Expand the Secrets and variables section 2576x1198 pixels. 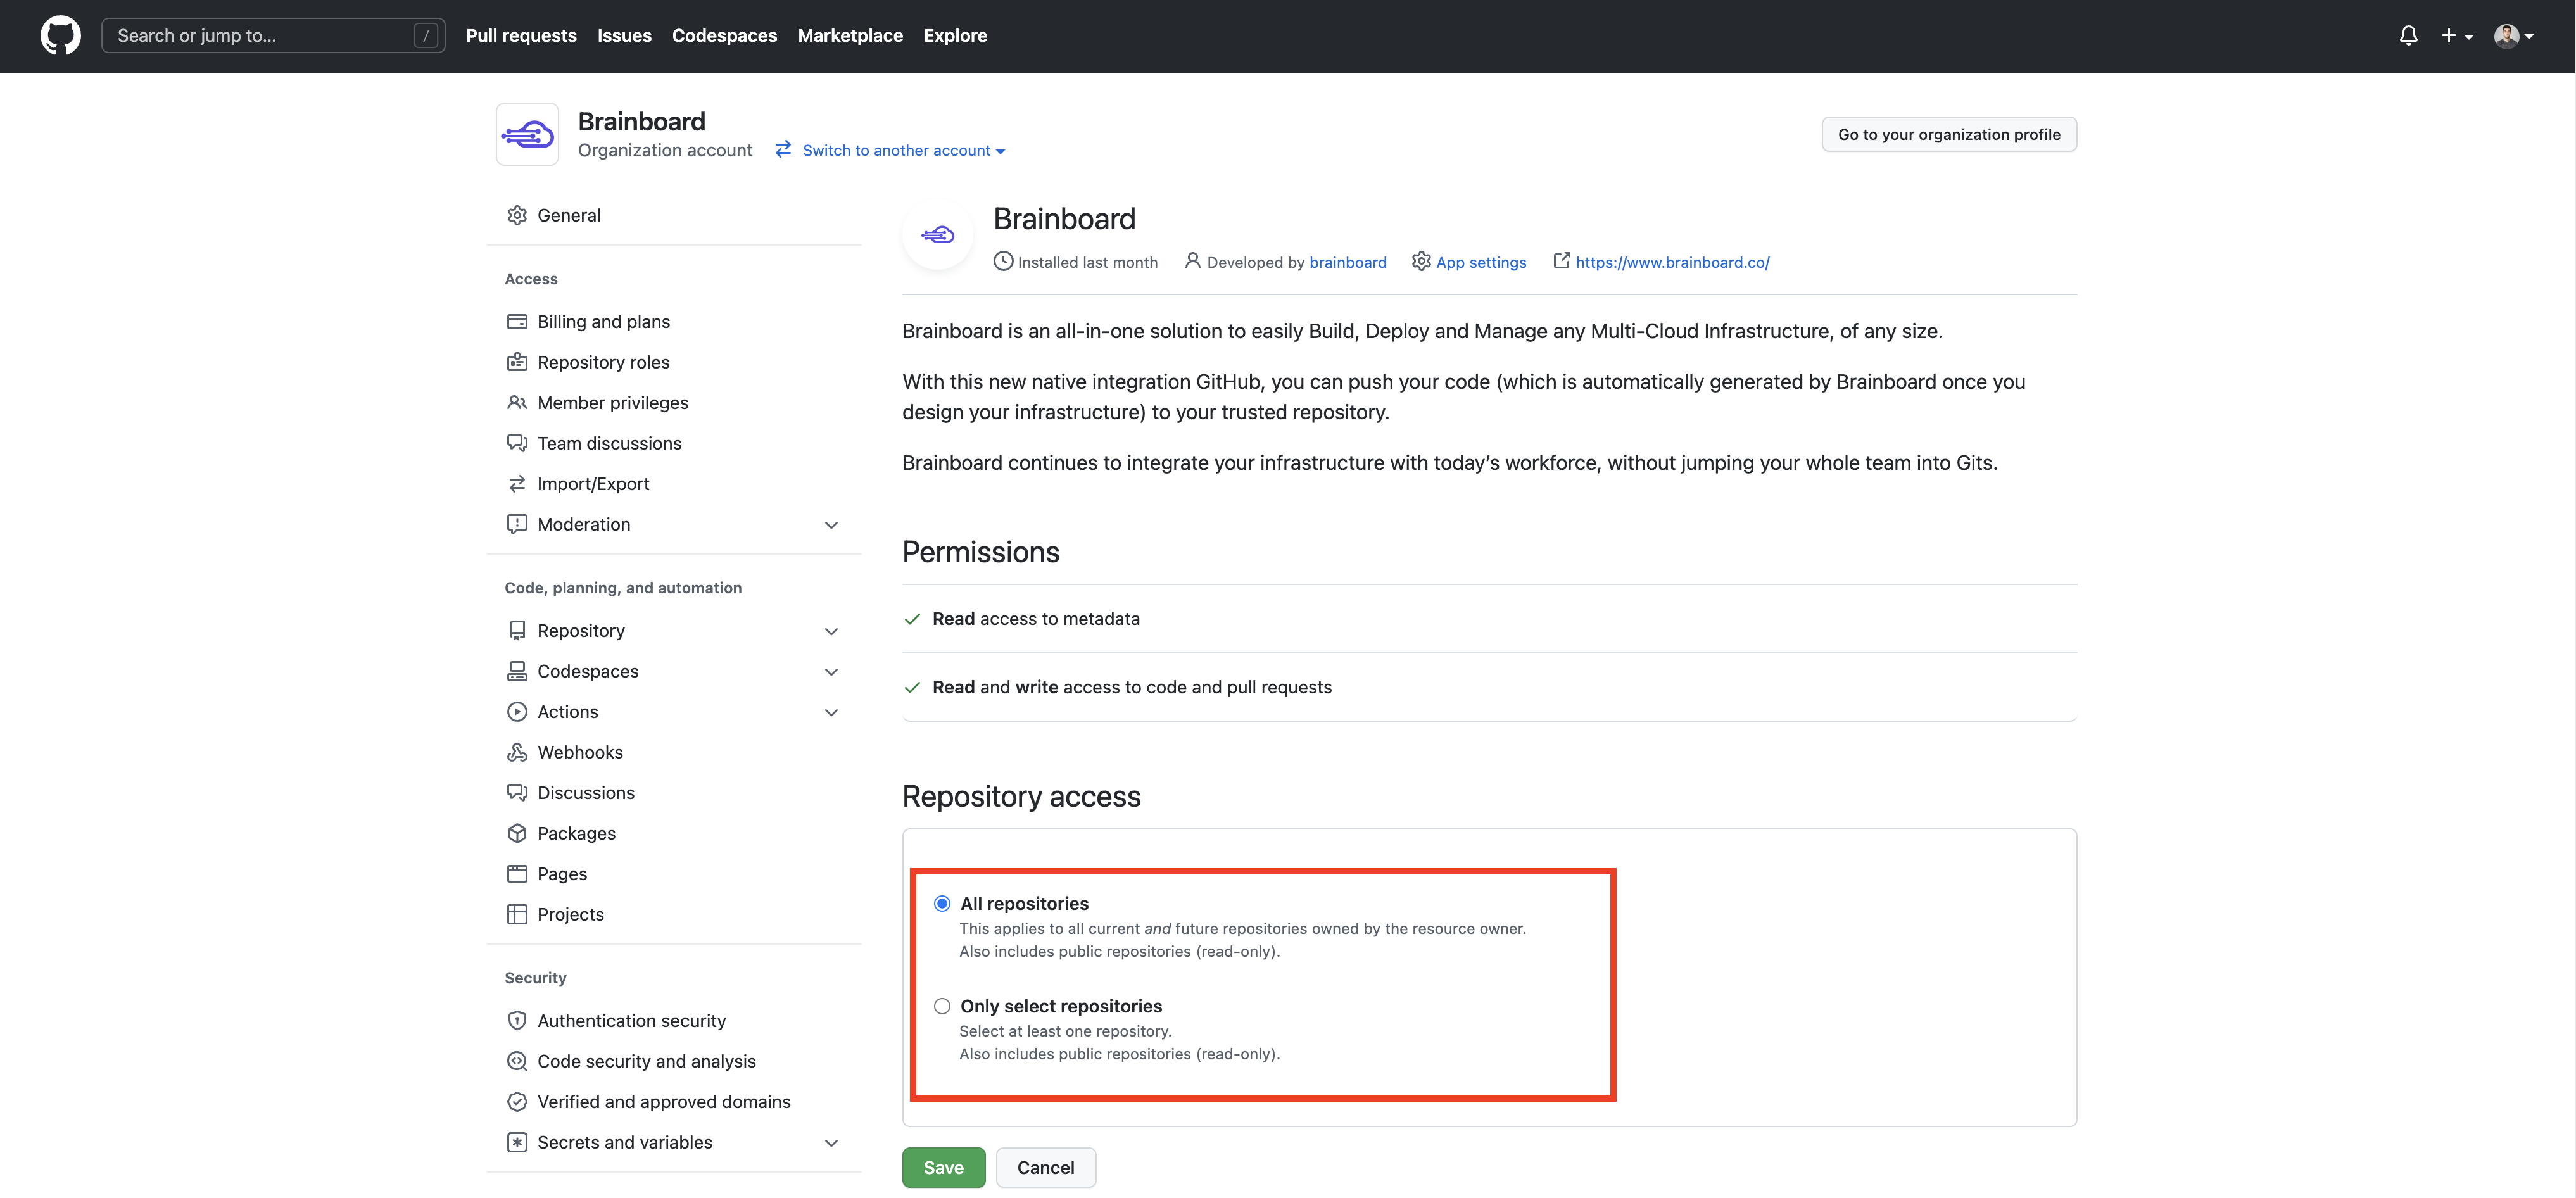point(830,1142)
